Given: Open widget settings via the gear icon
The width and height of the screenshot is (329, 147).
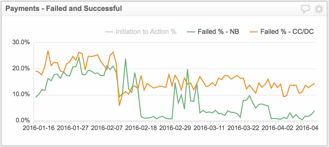Looking at the screenshot, I should tap(319, 9).
